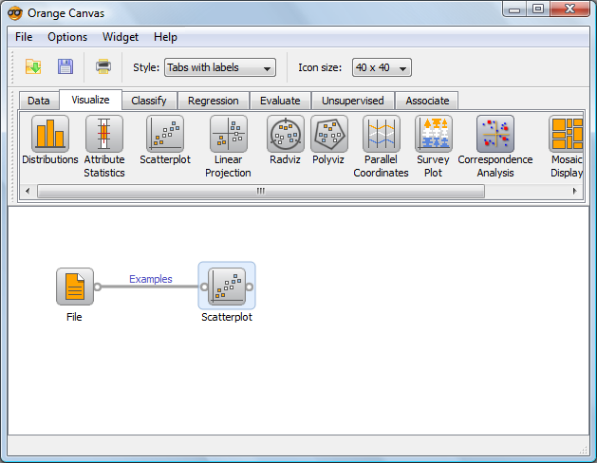
Task: Click the Save floppy disk icon
Action: [65, 67]
